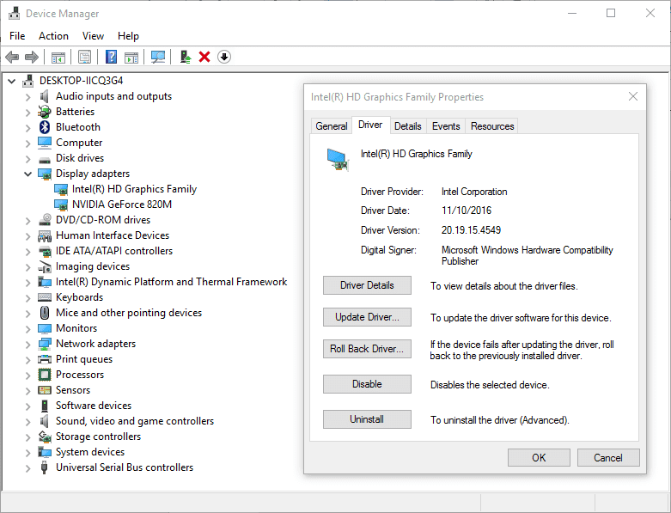Open the File menu
The width and height of the screenshot is (671, 513).
click(x=17, y=36)
